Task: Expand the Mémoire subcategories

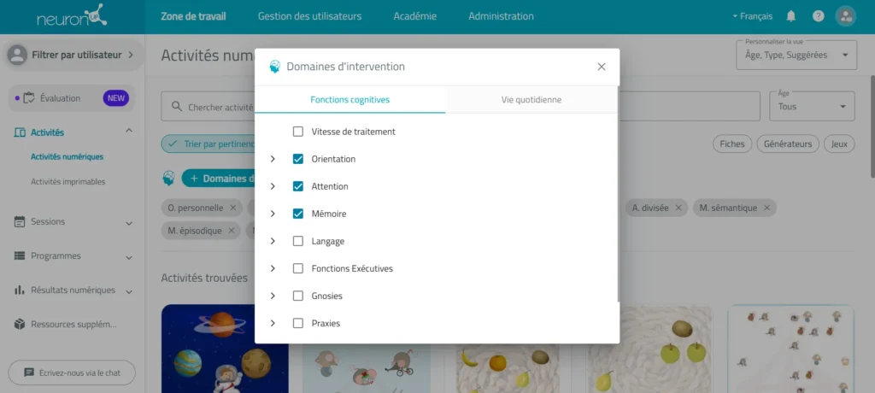Action: click(x=273, y=214)
